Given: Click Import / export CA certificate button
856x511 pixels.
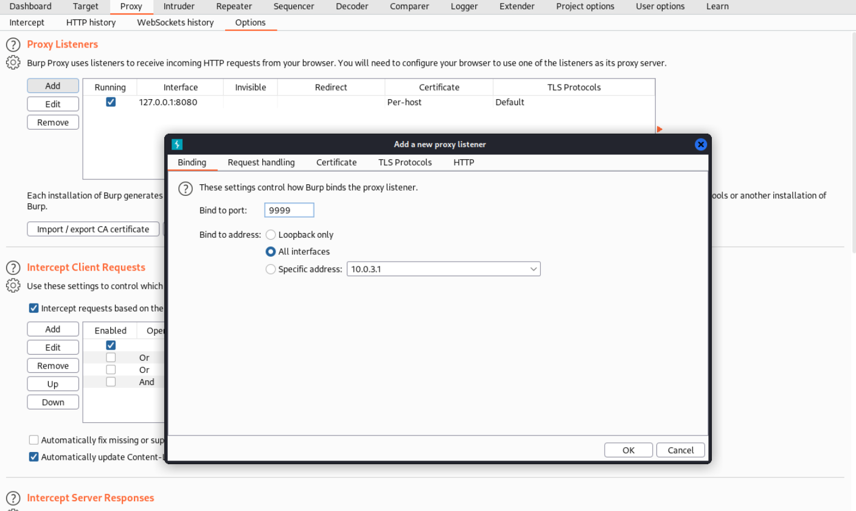Looking at the screenshot, I should coord(93,229).
